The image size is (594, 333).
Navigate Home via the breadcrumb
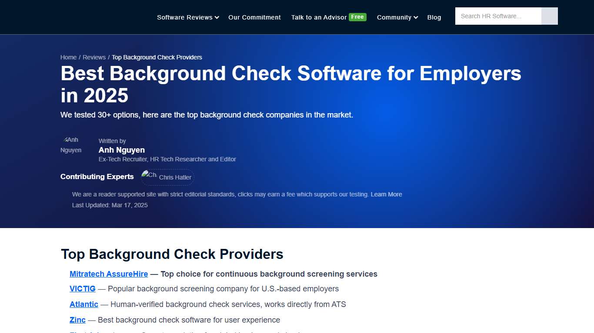(68, 57)
